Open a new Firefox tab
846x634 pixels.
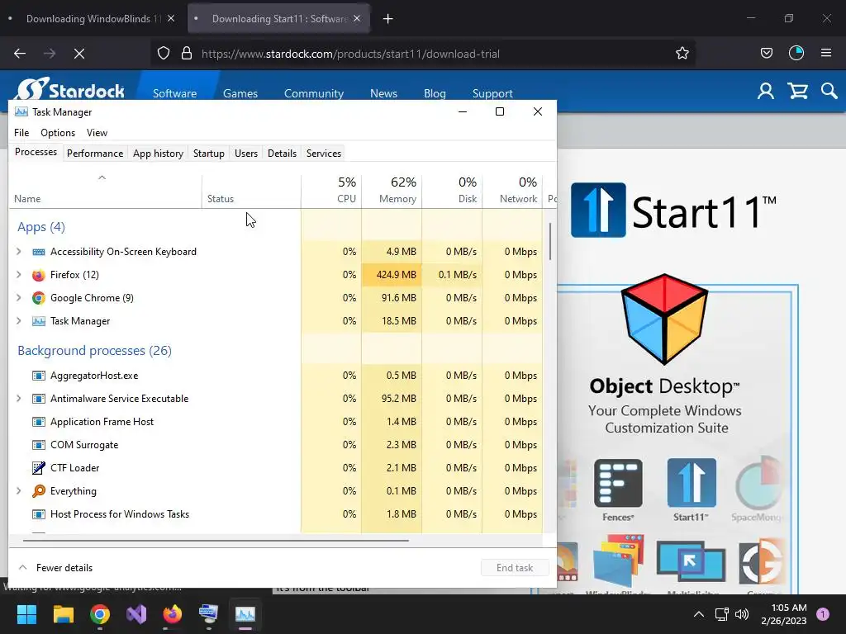tap(388, 19)
